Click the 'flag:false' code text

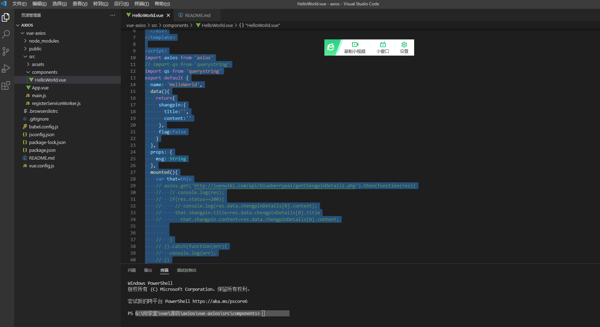tap(172, 132)
